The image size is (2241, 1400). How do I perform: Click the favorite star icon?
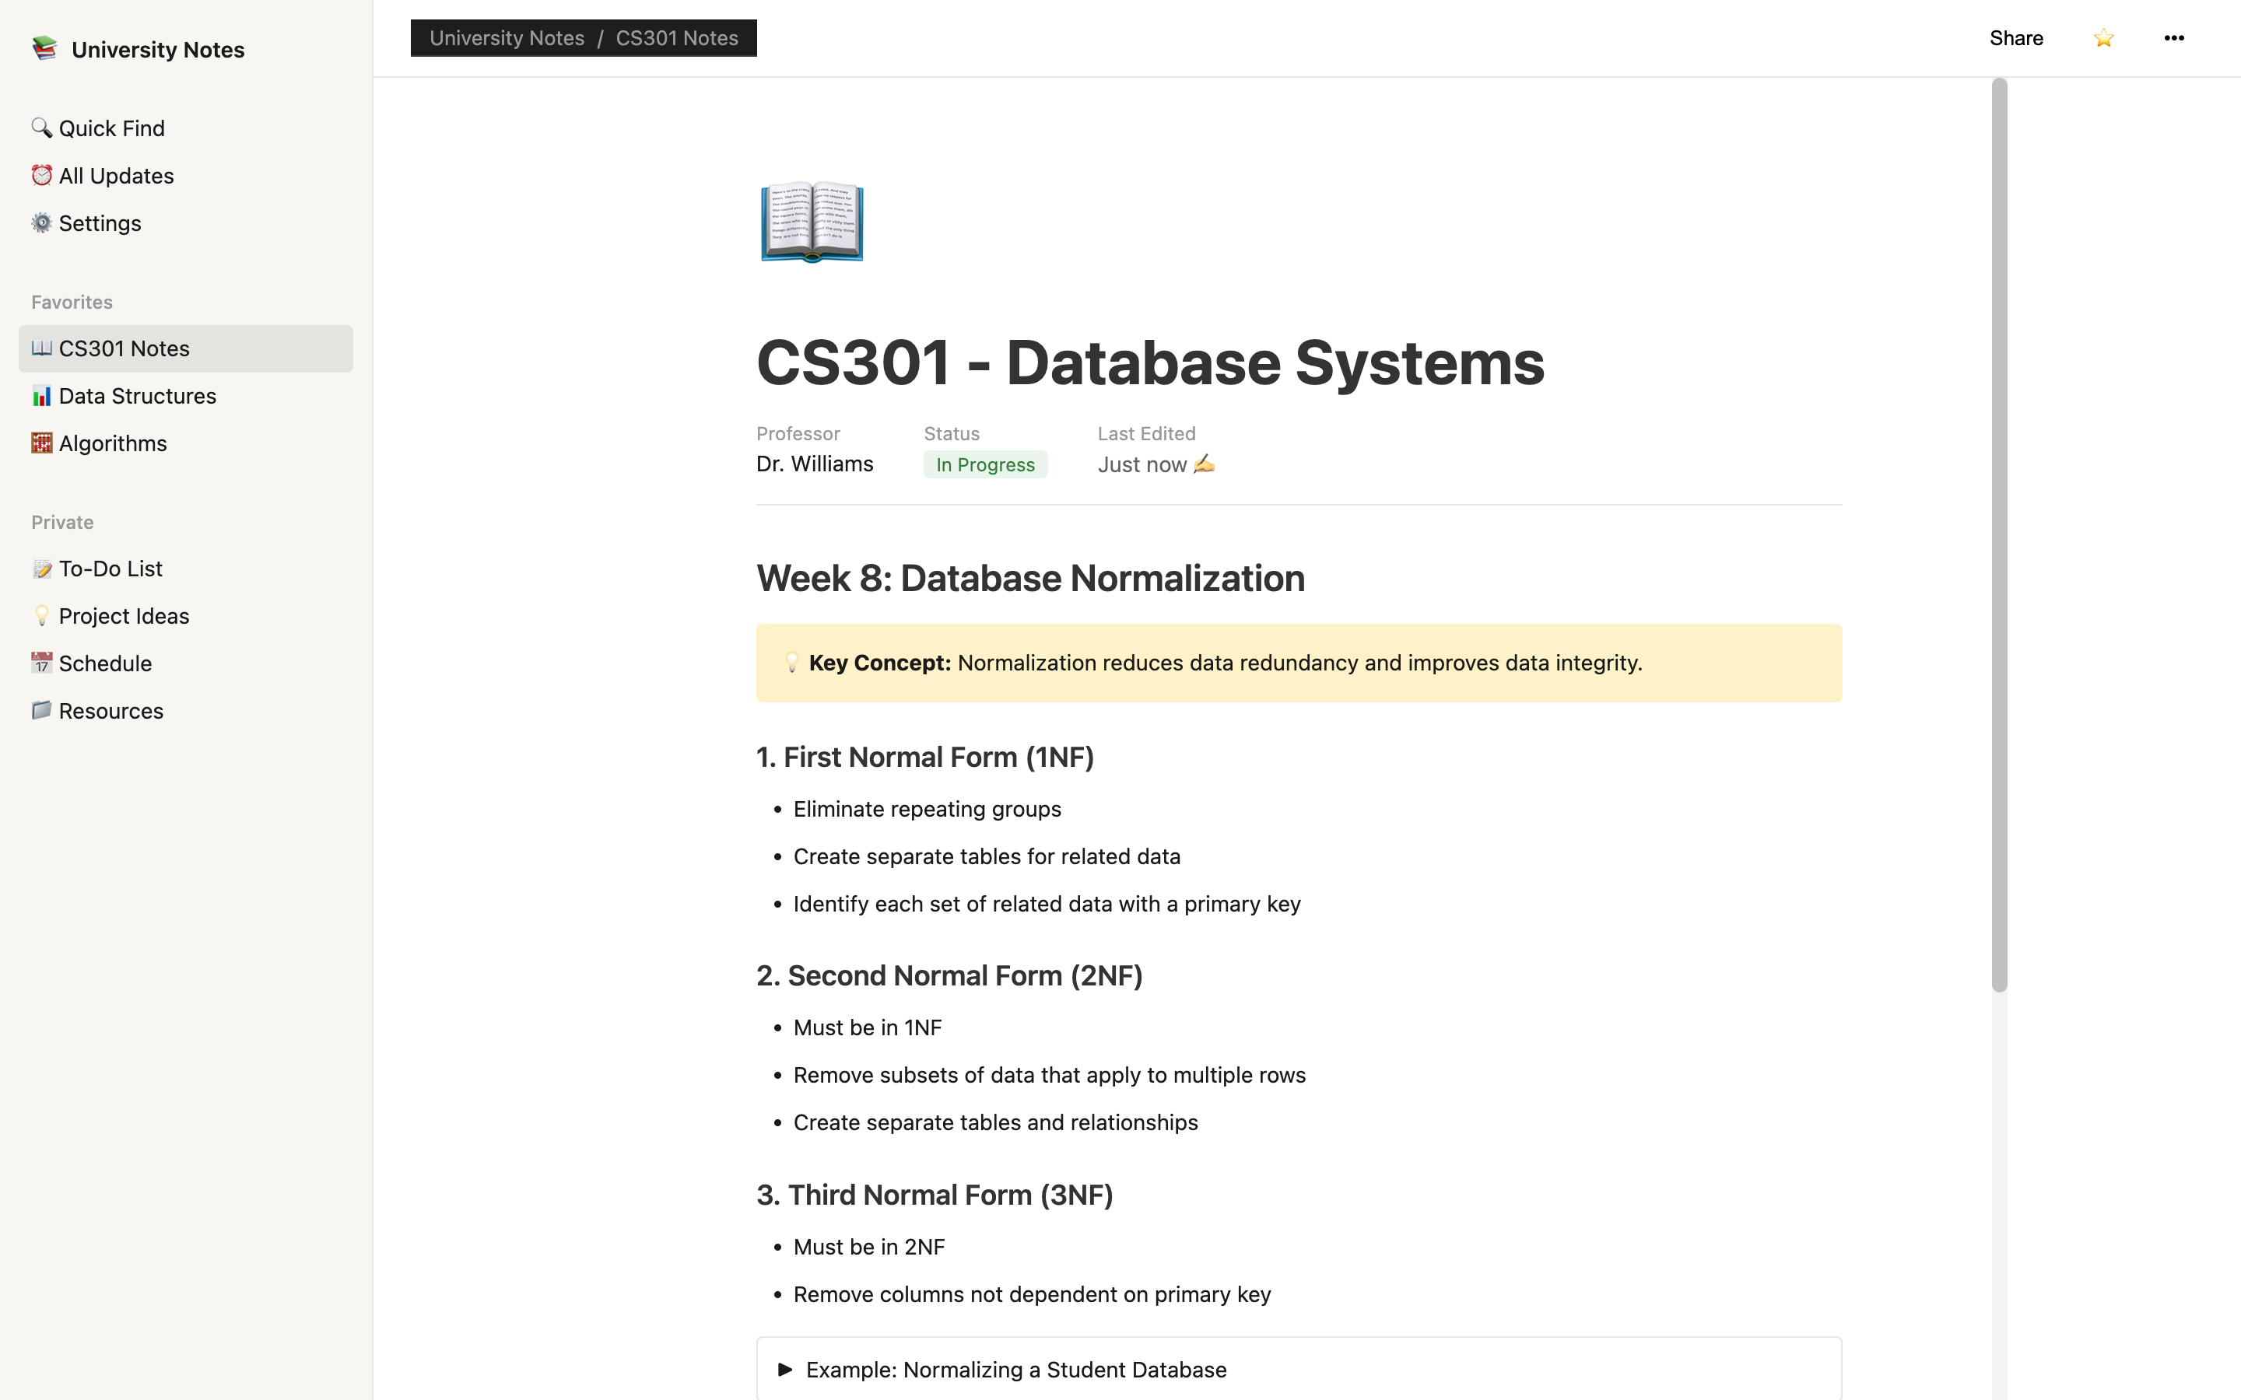coord(2103,38)
